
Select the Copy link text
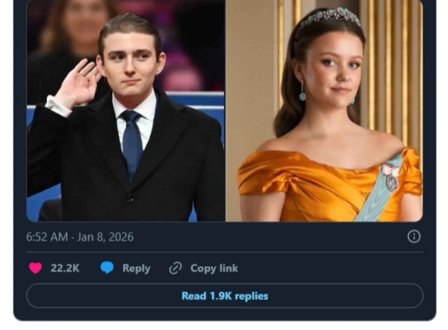coord(214,268)
